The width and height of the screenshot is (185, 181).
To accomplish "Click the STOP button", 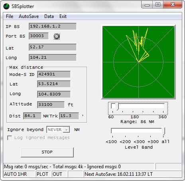I will tap(47, 152).
